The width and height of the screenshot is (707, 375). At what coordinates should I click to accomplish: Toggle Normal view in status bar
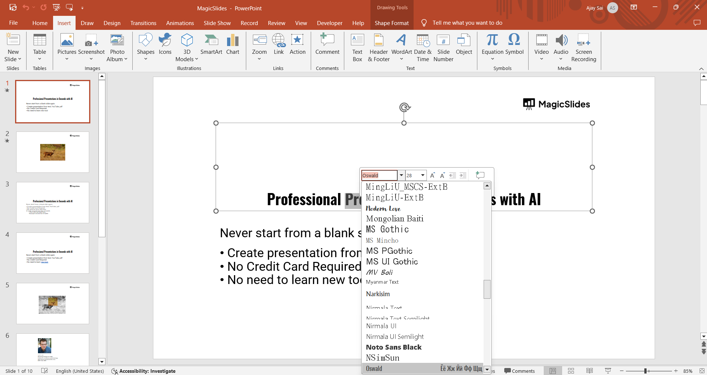553,371
